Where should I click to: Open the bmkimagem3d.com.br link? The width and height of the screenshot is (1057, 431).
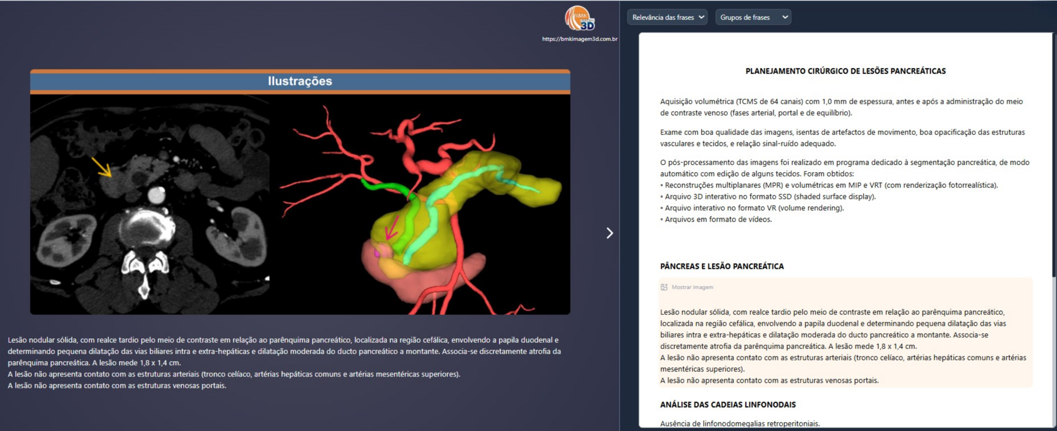580,39
